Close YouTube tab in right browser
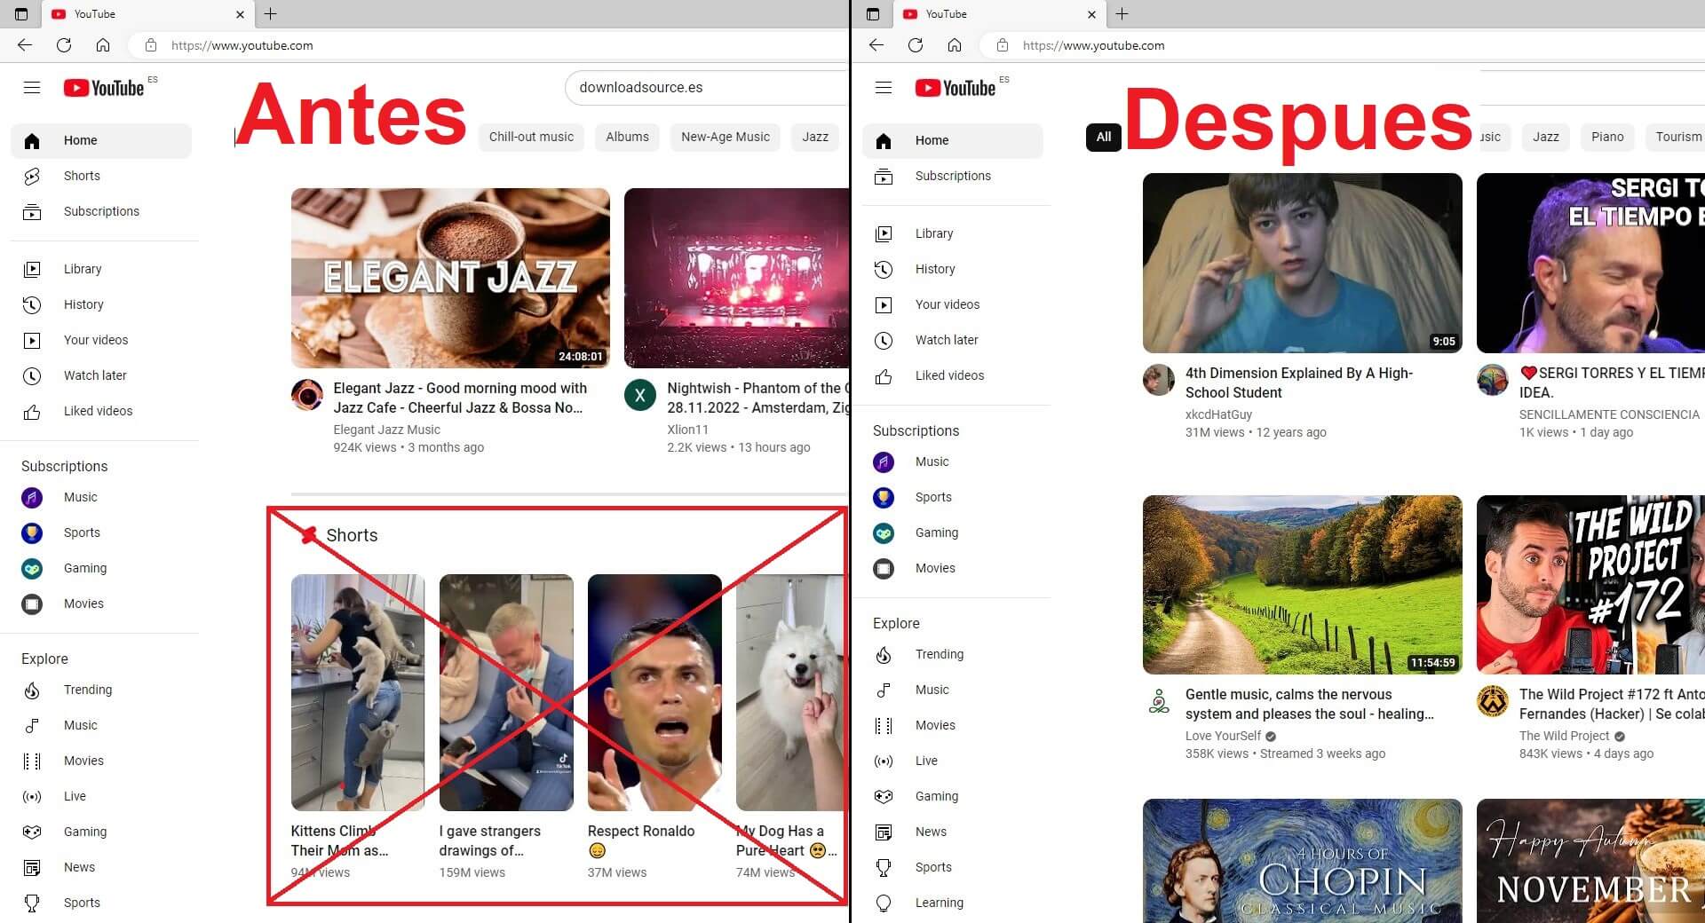The image size is (1705, 923). pos(1091,14)
